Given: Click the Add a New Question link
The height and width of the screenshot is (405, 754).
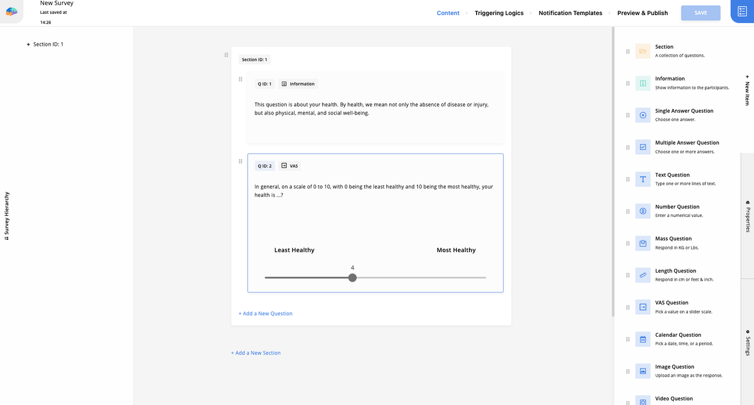Looking at the screenshot, I should click(265, 313).
